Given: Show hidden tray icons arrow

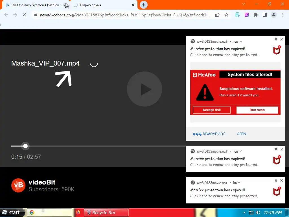Looking at the screenshot, I should (244, 212).
